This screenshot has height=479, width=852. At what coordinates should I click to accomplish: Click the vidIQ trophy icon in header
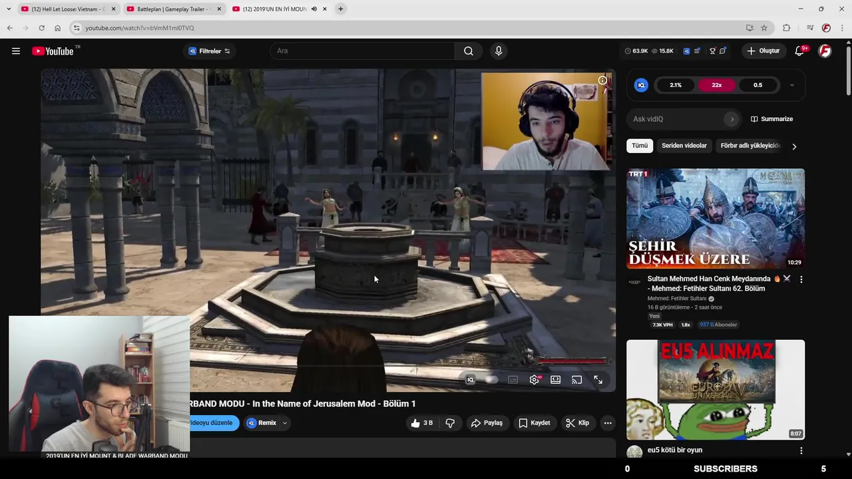(x=712, y=51)
